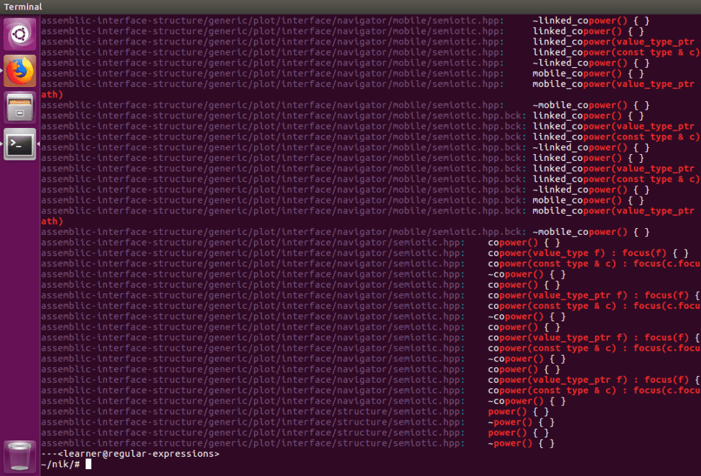Open the Ubuntu dash search icon
Screen dimensions: 701x476
[x=20, y=34]
